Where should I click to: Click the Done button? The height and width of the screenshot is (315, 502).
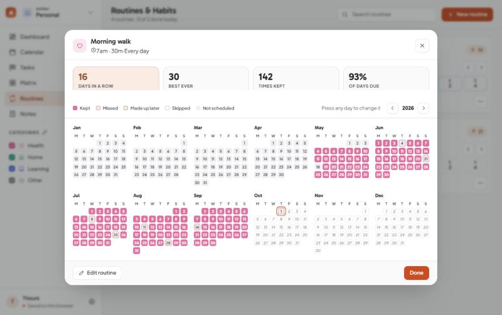click(416, 273)
